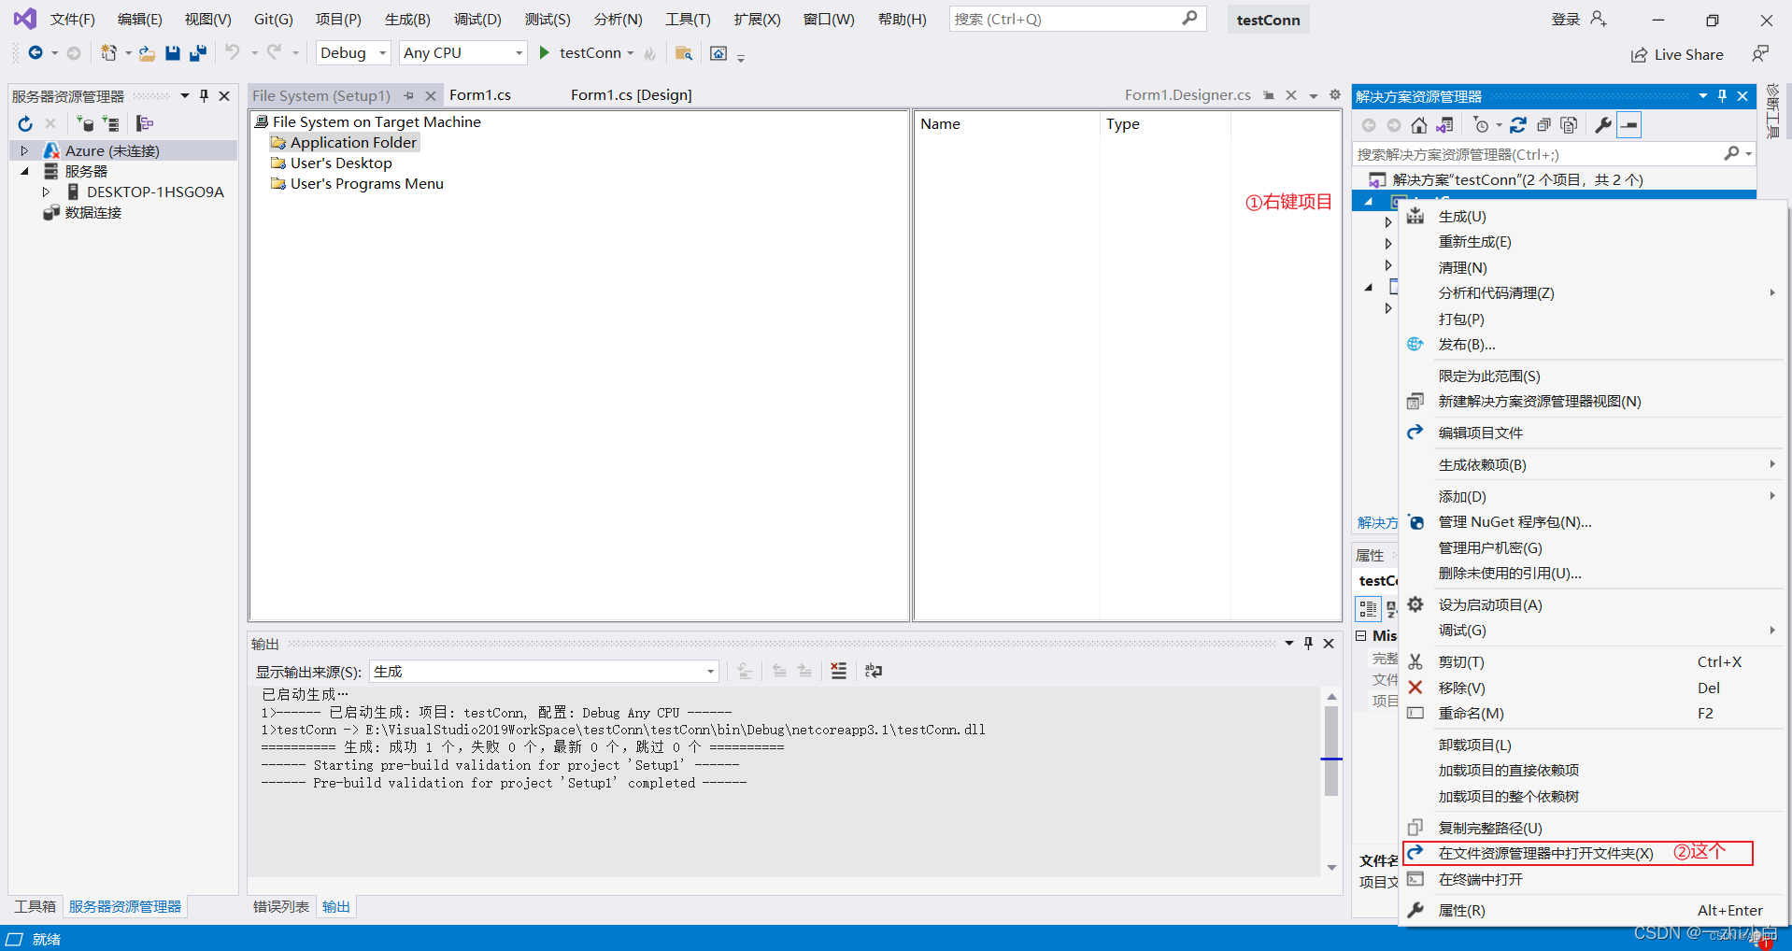The height and width of the screenshot is (951, 1792).
Task: Clear all text in the 输出 window
Action: click(838, 671)
